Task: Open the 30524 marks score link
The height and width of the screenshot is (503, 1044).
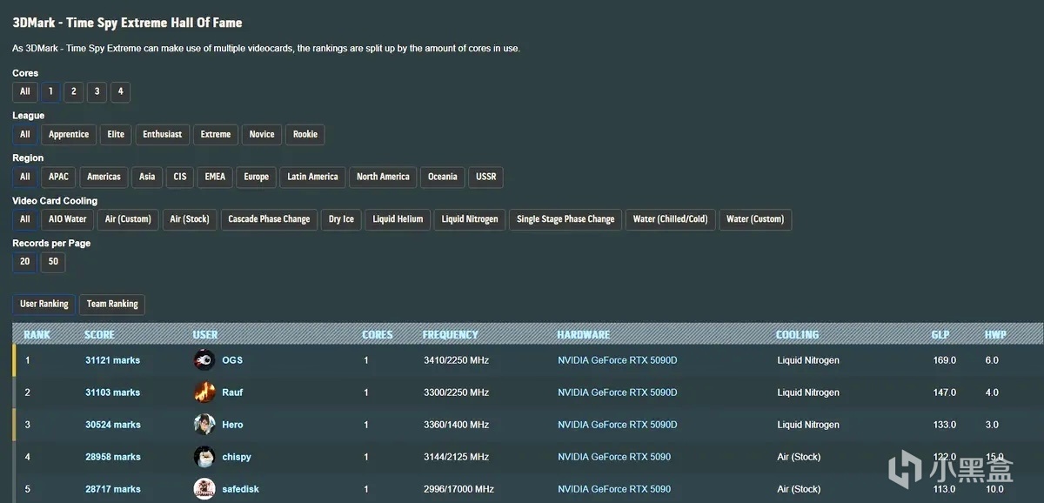Action: click(112, 425)
